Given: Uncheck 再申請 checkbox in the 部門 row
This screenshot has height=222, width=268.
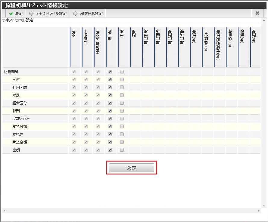Looking at the screenshot, I should [110, 111].
